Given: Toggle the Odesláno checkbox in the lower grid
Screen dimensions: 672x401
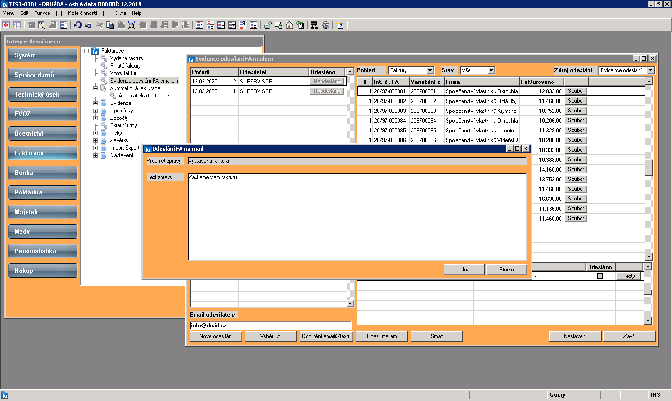Looking at the screenshot, I should [600, 276].
